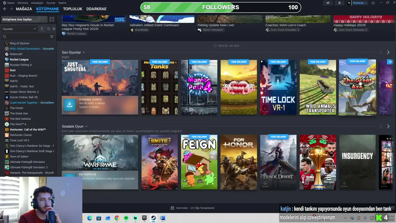The height and width of the screenshot is (223, 396).
Task: Open the Black Desert tile
Action: (278, 162)
